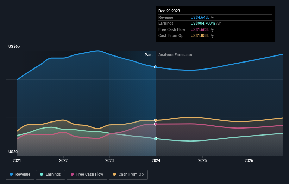Click the 2025 x-axis label
This screenshot has width=289, height=184.
202,160
